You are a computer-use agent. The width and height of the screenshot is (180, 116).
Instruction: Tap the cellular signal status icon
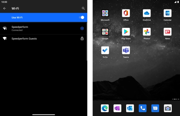(175, 2)
